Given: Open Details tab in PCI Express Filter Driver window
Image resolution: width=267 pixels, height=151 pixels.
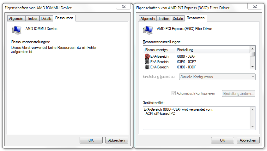Looking at the screenshot, I should tap(178, 19).
